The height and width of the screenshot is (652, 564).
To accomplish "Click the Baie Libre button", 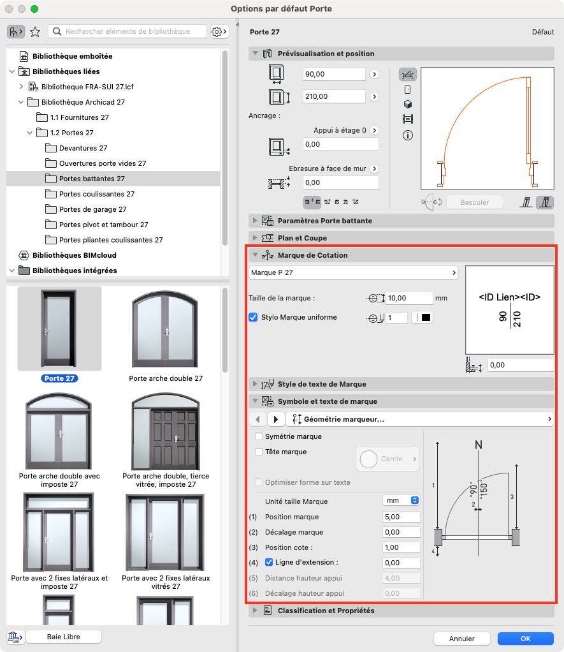I will pos(64,637).
